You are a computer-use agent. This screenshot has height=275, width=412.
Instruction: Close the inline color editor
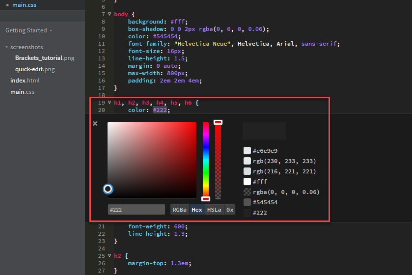95,123
